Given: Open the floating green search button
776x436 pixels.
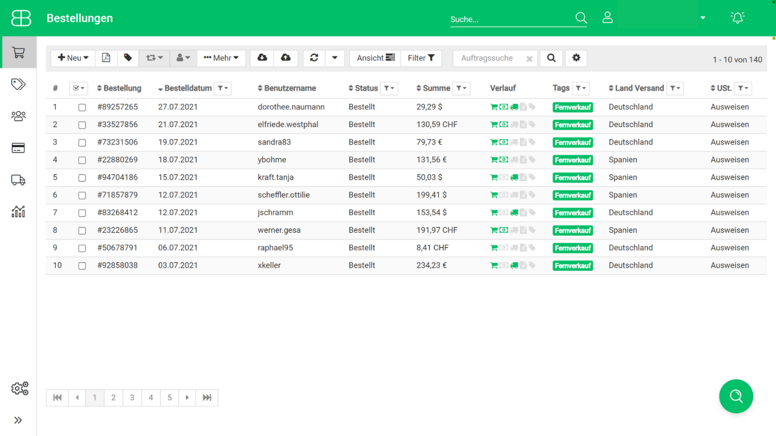Looking at the screenshot, I should pos(736,396).
